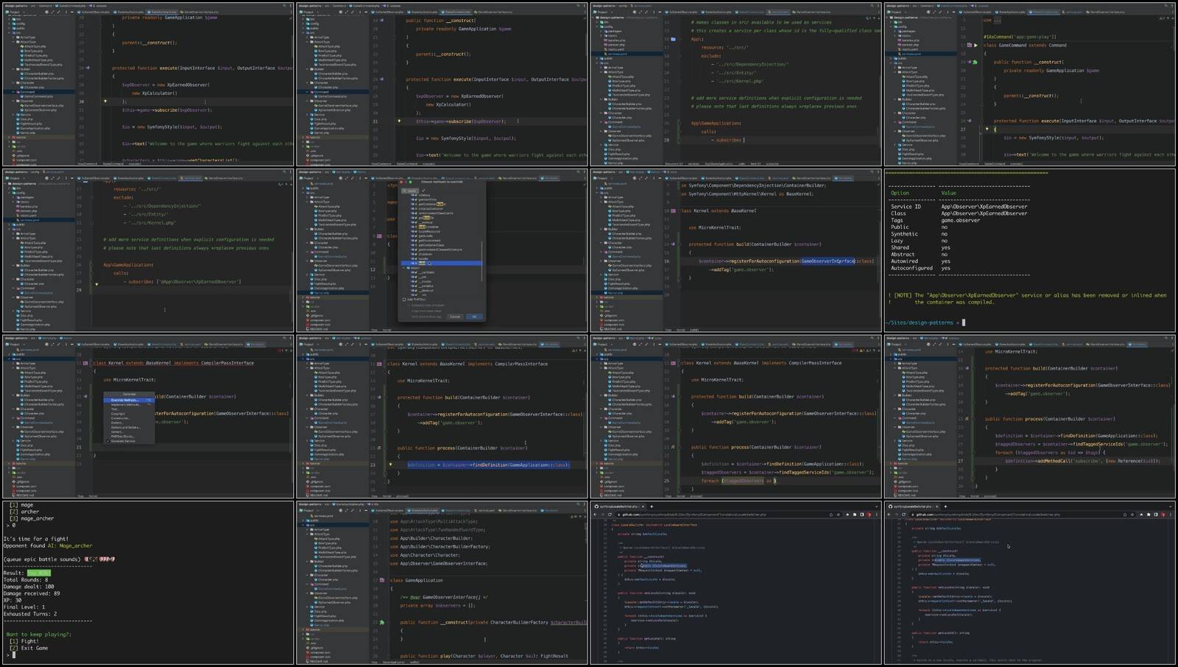Click the green run gutter icon beside class GameCommand
The width and height of the screenshot is (1178, 667).
(x=976, y=45)
